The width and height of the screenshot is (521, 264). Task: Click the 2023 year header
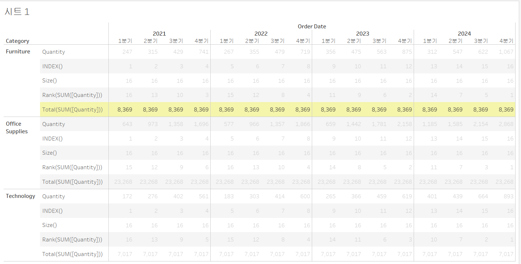point(363,33)
